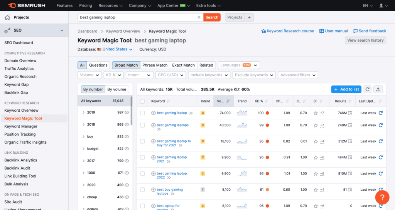This screenshot has height=210, width=395.
Task: Open the CPC (USD) filter dropdown
Action: pyautogui.click(x=170, y=75)
